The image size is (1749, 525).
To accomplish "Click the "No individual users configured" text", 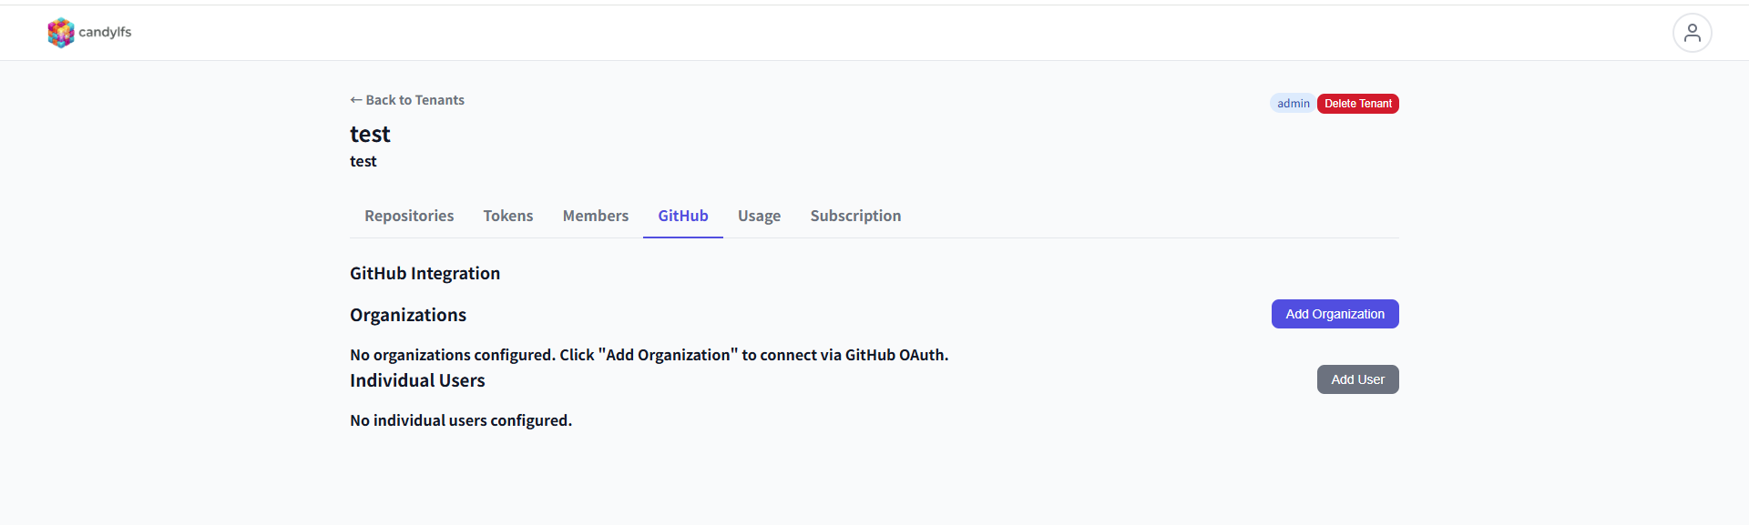I will tap(461, 420).
